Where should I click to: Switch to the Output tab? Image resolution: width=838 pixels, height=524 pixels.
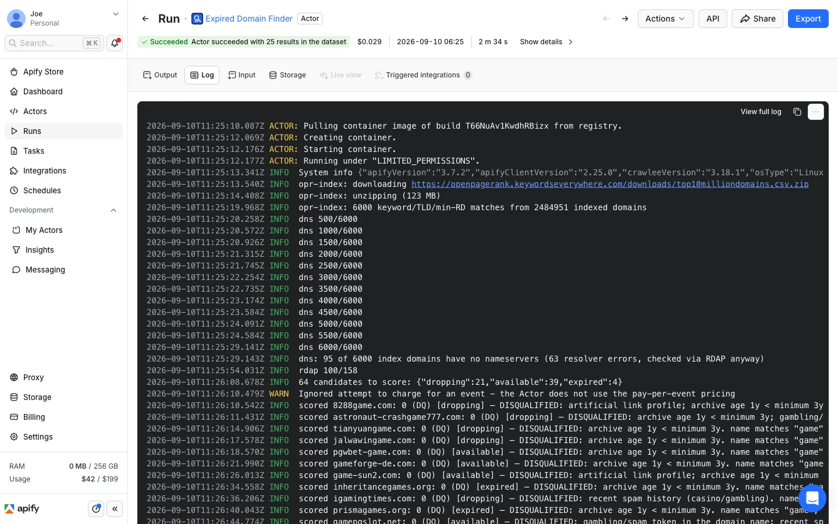(x=160, y=75)
